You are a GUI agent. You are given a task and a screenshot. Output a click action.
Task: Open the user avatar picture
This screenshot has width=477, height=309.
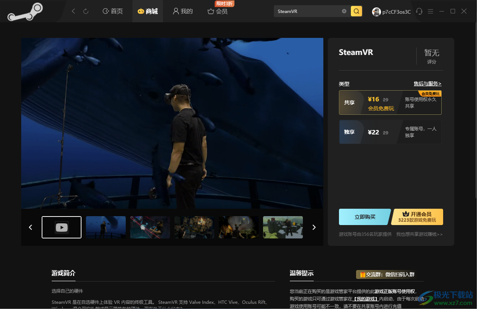pos(377,12)
